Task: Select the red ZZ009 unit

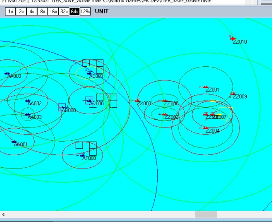Action: tap(233, 94)
